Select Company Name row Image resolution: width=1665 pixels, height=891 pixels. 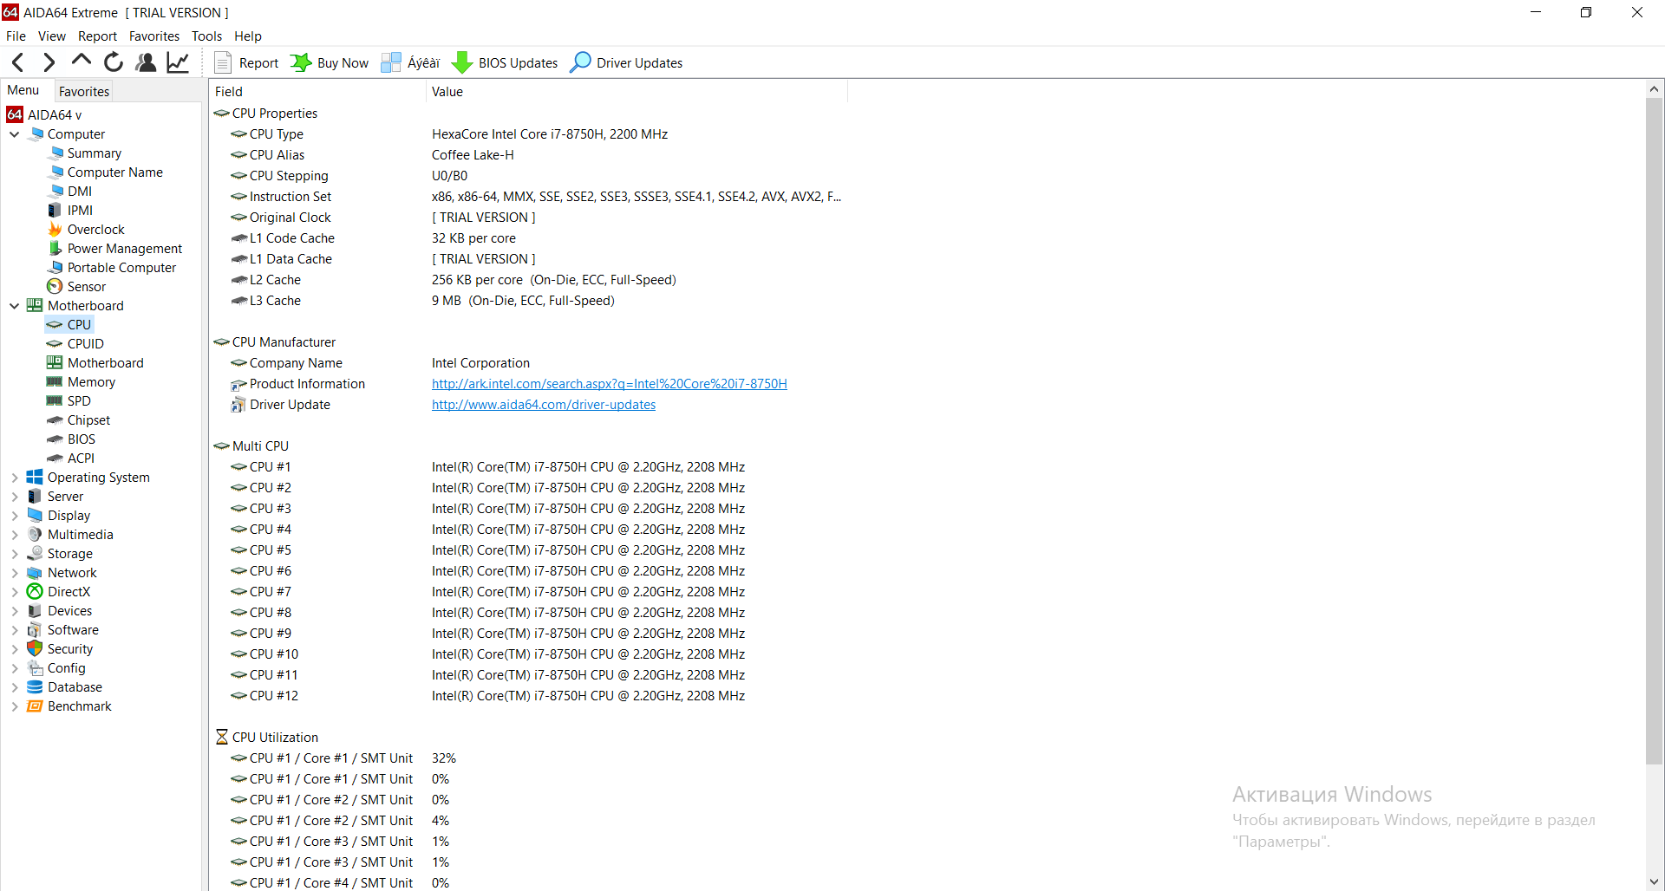coord(529,363)
